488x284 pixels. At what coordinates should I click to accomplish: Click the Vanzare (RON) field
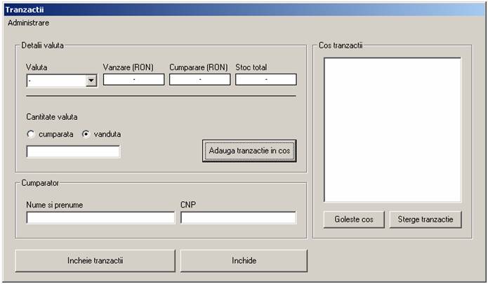133,80
